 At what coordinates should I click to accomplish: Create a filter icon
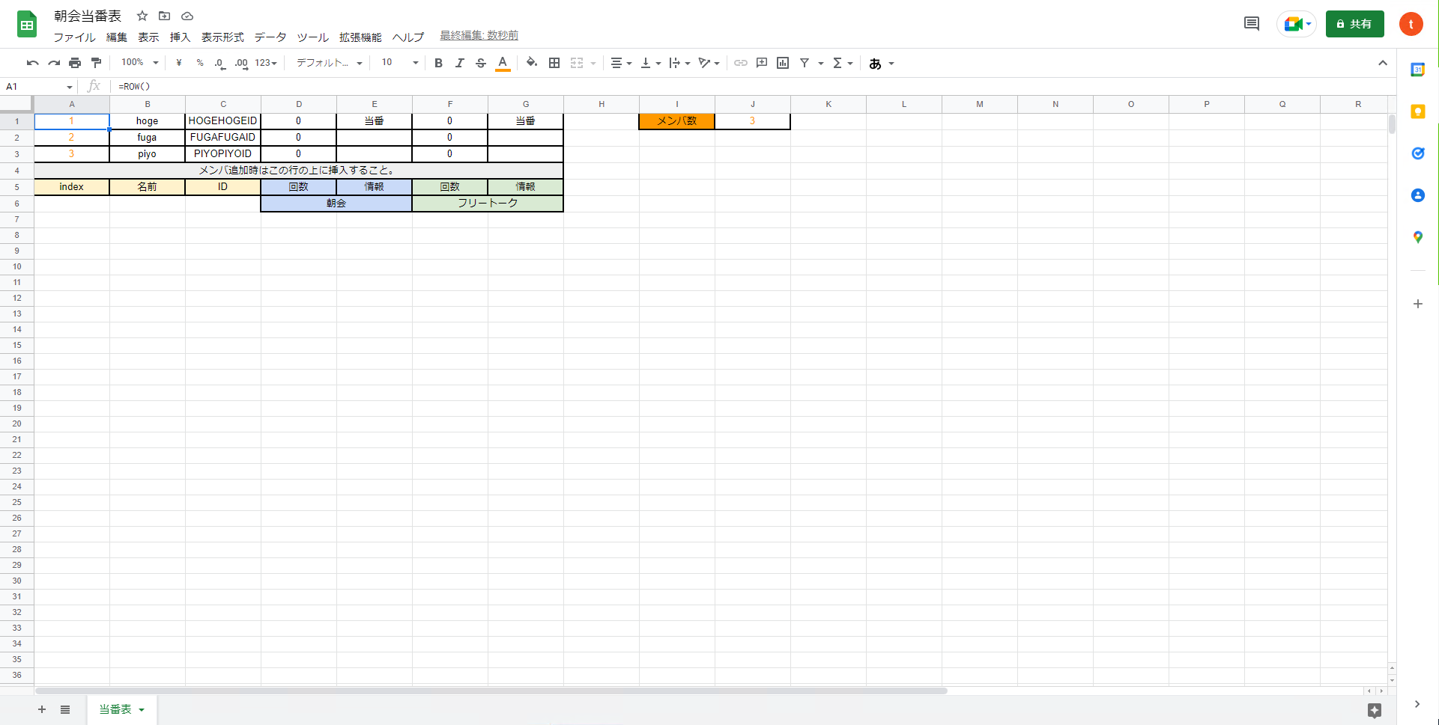[805, 64]
